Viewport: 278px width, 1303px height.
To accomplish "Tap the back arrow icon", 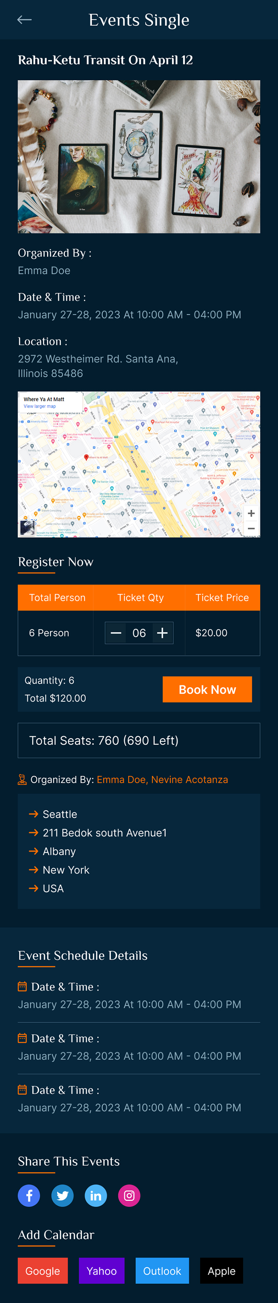I will [x=24, y=20].
